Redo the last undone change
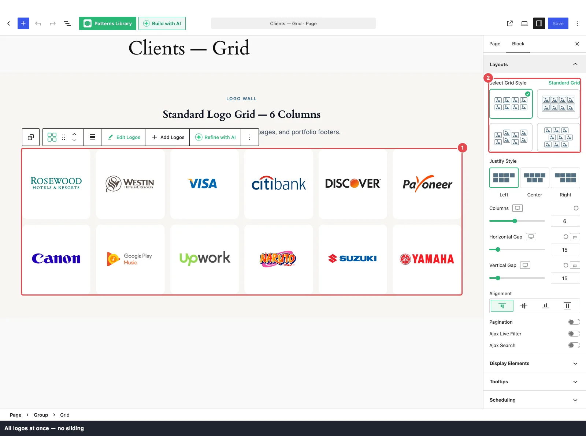The width and height of the screenshot is (586, 436). click(53, 23)
